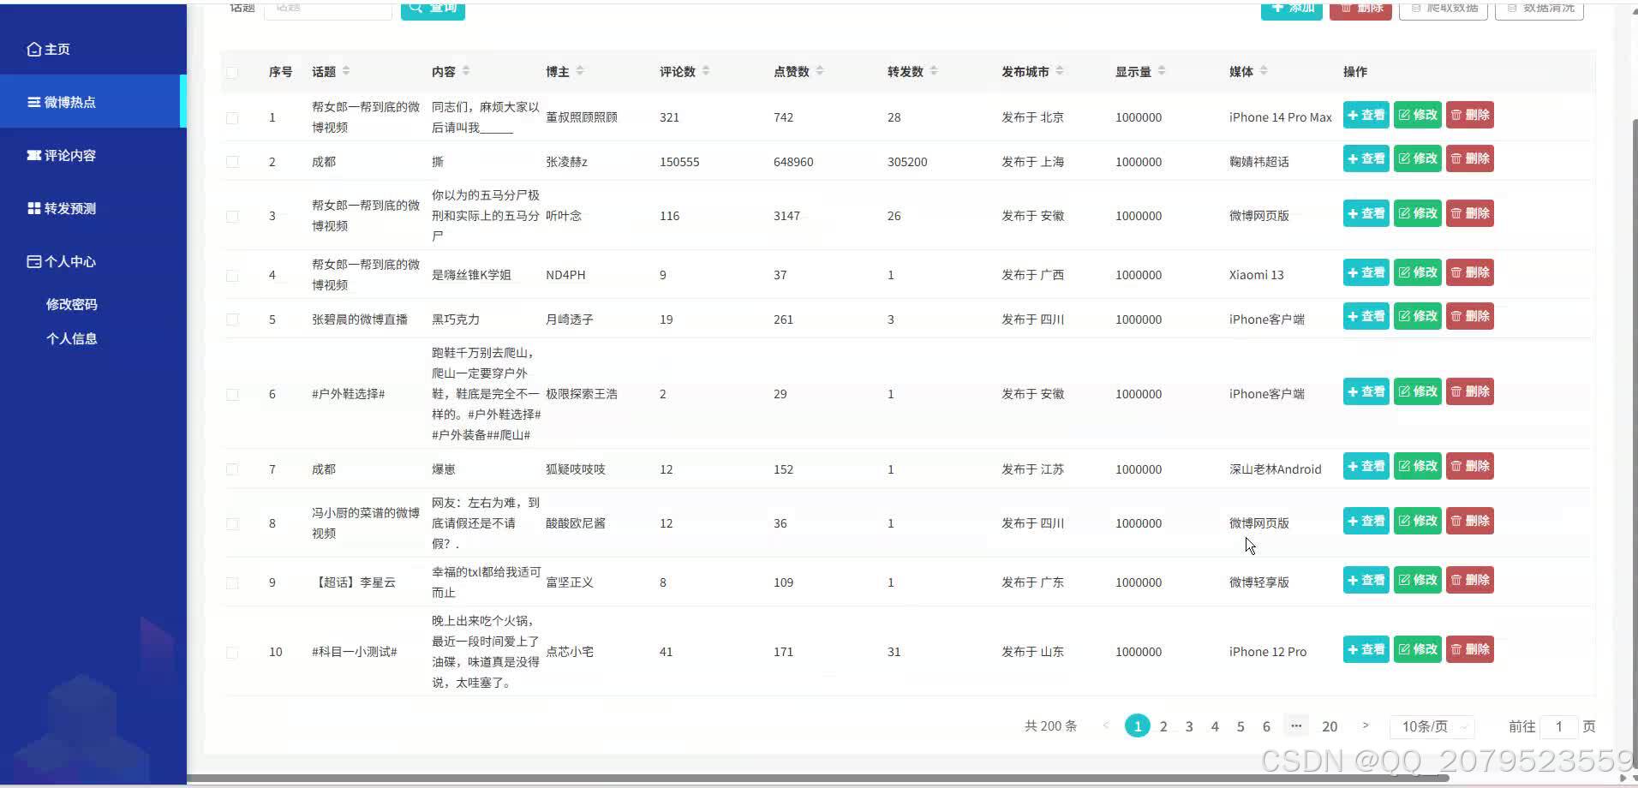
Task: Click the 数据清洗 data cleaning button
Action: (1539, 7)
